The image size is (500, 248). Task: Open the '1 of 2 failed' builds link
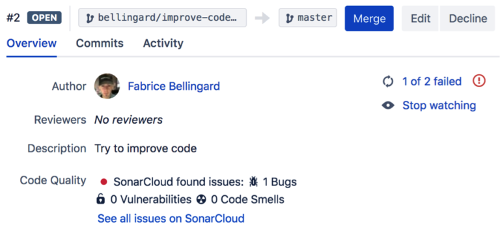point(432,81)
